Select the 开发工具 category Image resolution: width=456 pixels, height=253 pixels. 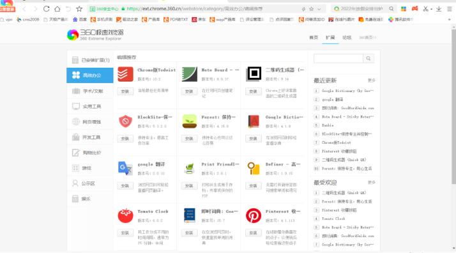coord(90,137)
